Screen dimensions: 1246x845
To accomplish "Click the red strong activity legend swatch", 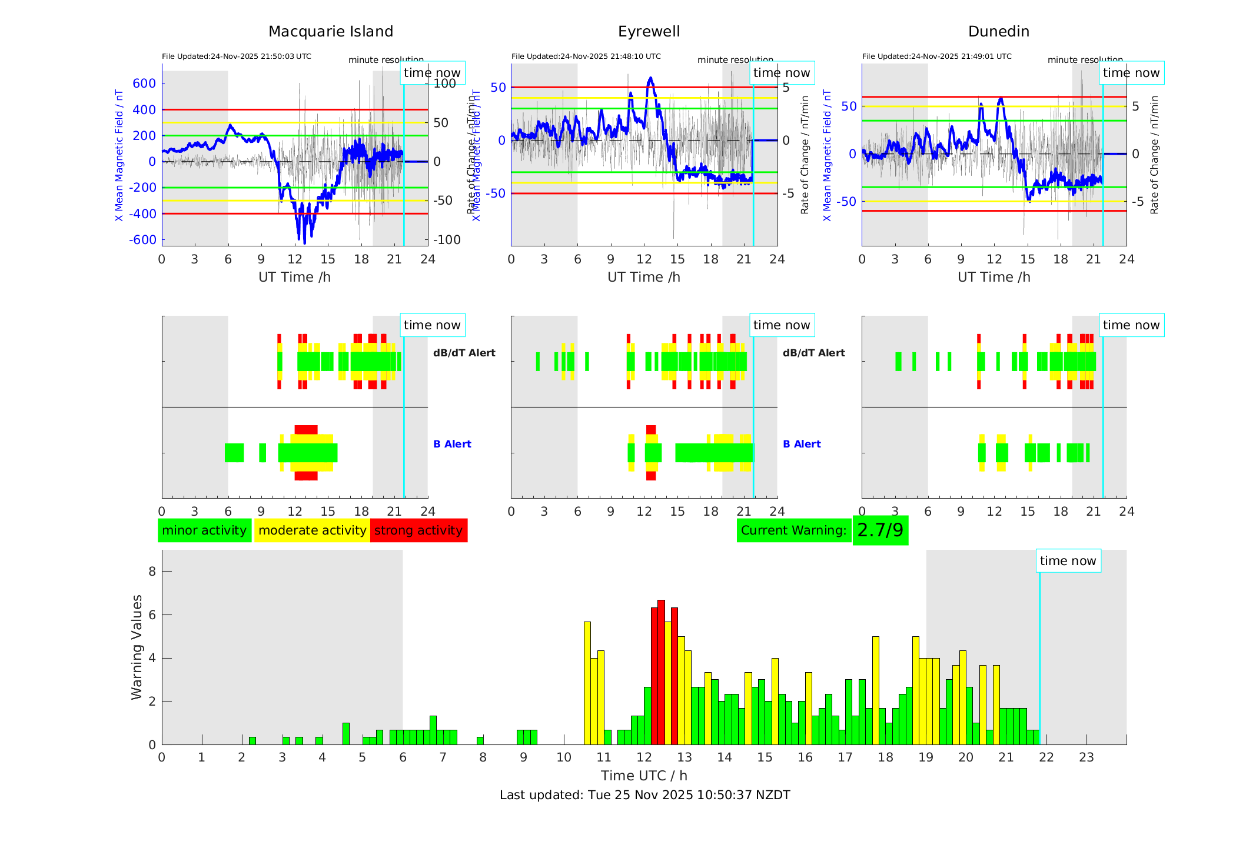I will [418, 530].
